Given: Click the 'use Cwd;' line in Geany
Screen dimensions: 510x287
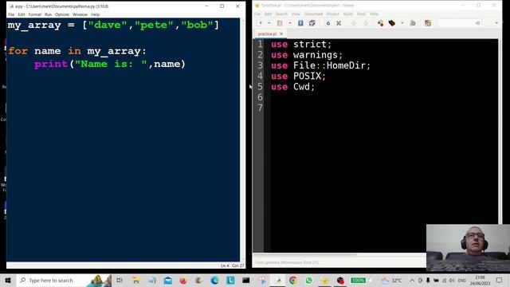Looking at the screenshot, I should click(292, 87).
